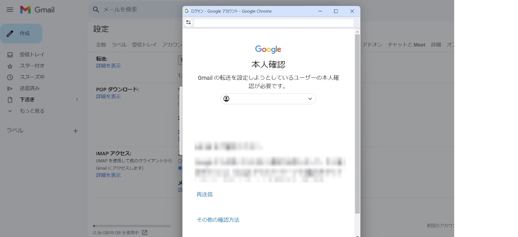Click the 本人確認 heading in popup
This screenshot has width=518, height=237.
(268, 65)
